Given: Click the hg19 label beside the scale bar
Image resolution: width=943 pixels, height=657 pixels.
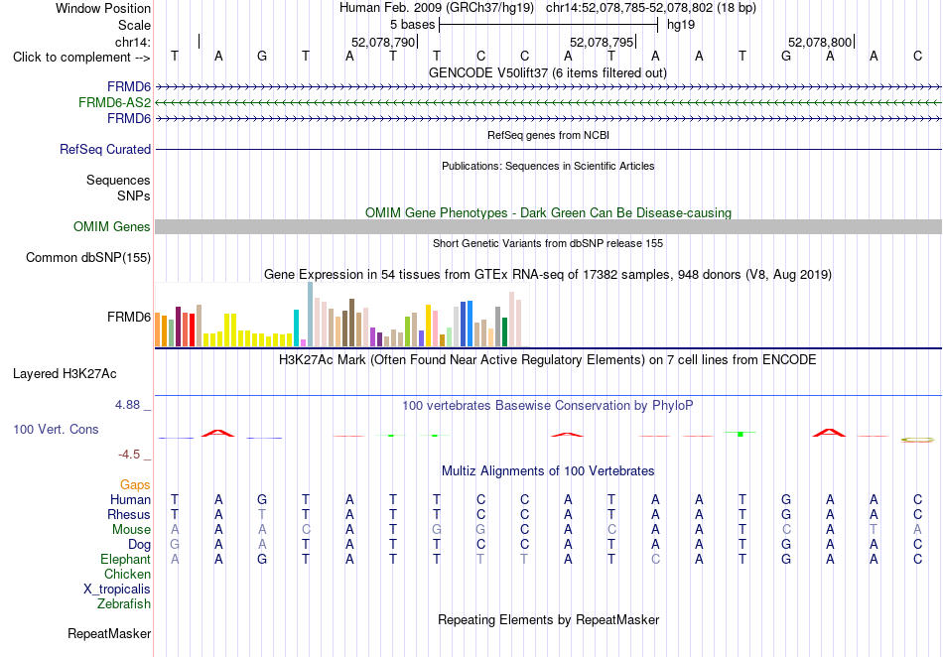Looking at the screenshot, I should [x=681, y=25].
